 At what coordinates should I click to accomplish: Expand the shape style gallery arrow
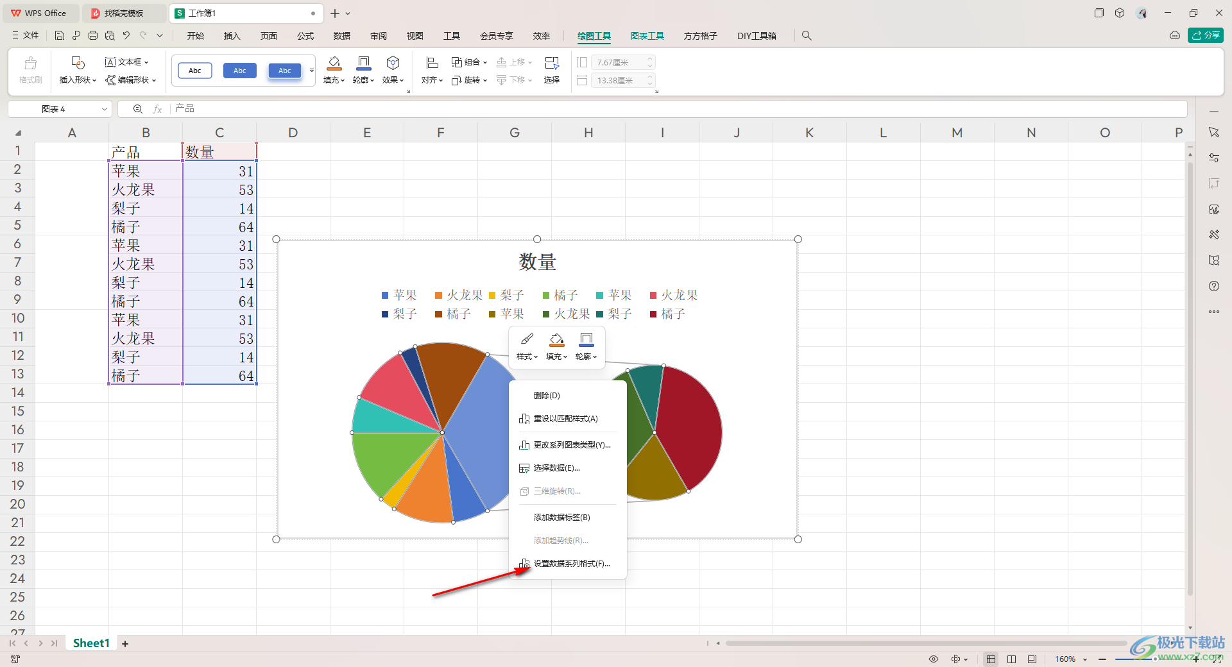click(x=312, y=71)
